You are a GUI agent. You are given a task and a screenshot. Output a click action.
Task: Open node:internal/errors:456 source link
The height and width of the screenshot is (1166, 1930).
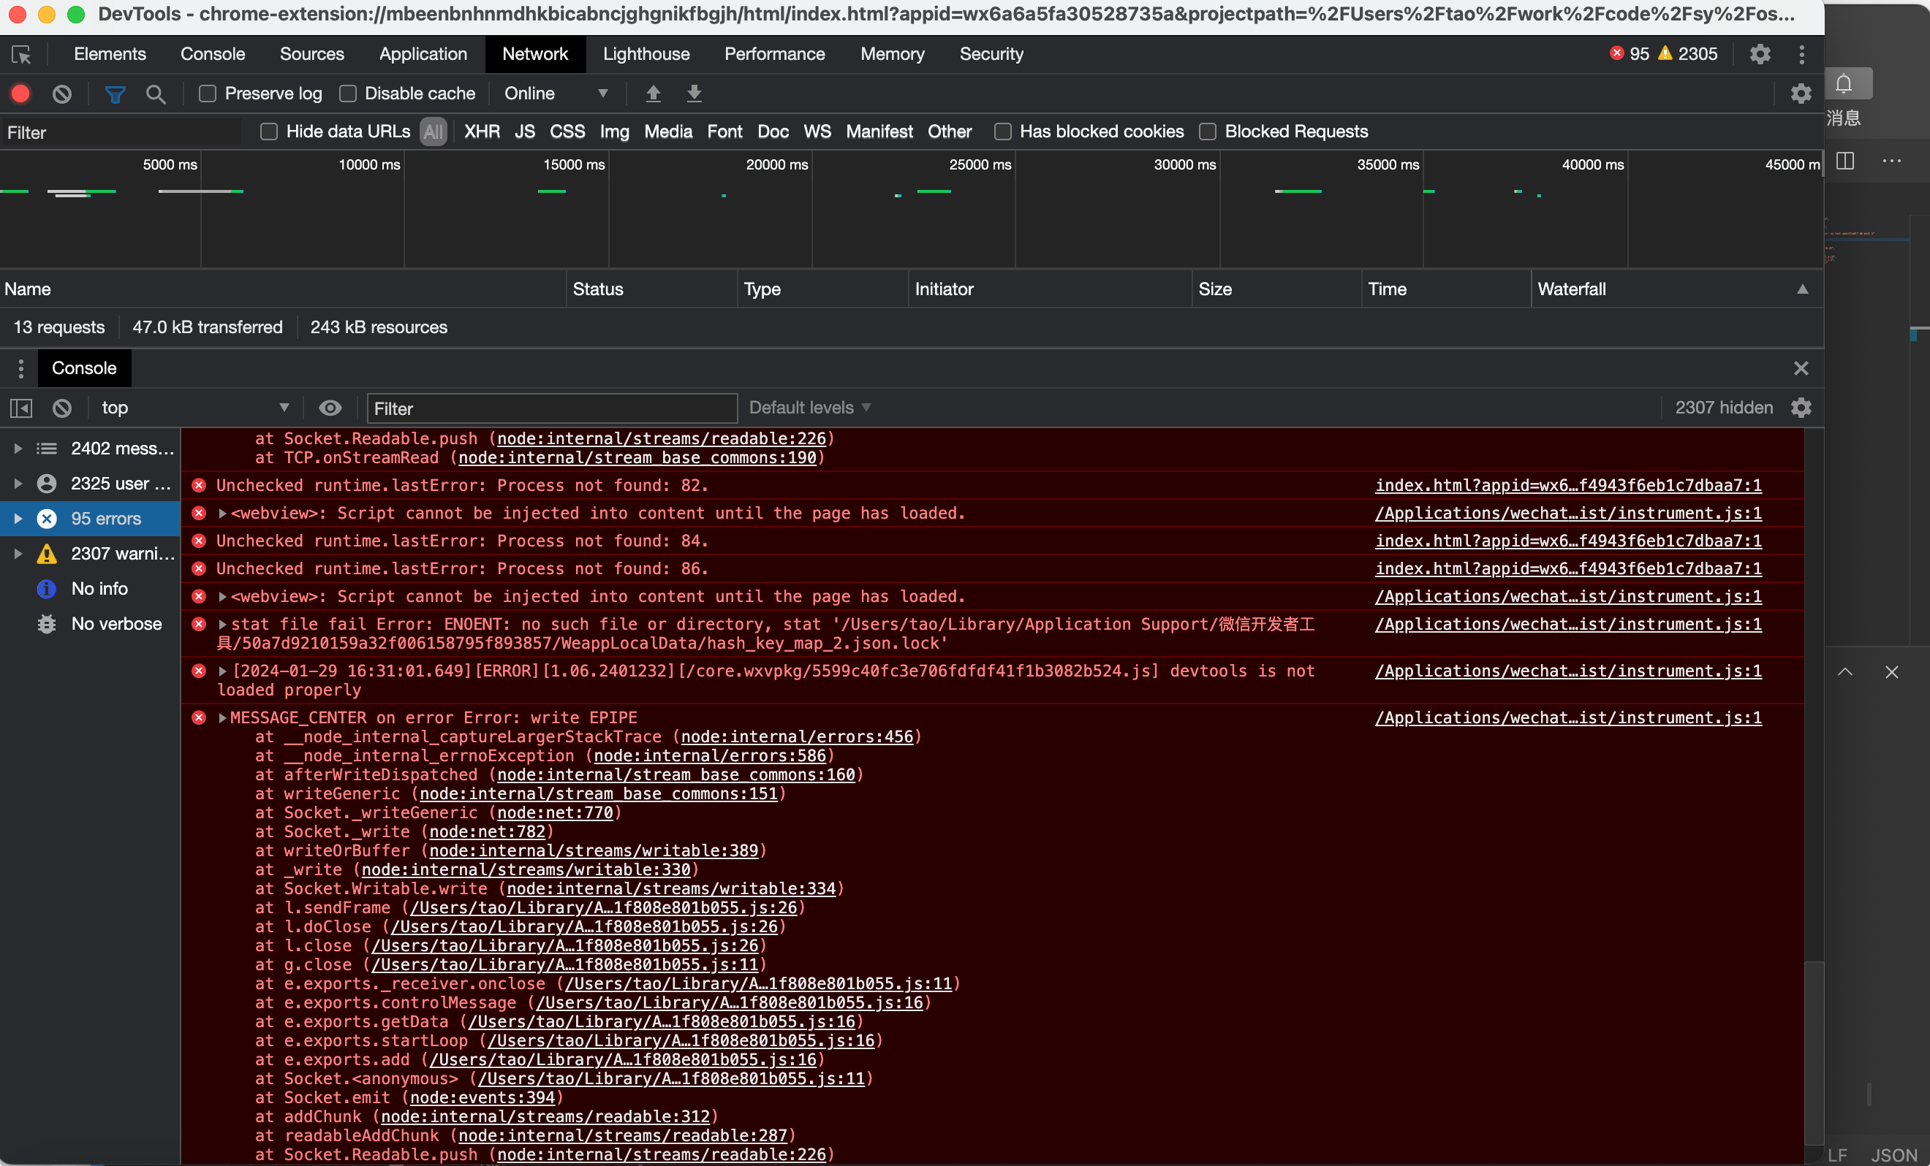click(797, 737)
